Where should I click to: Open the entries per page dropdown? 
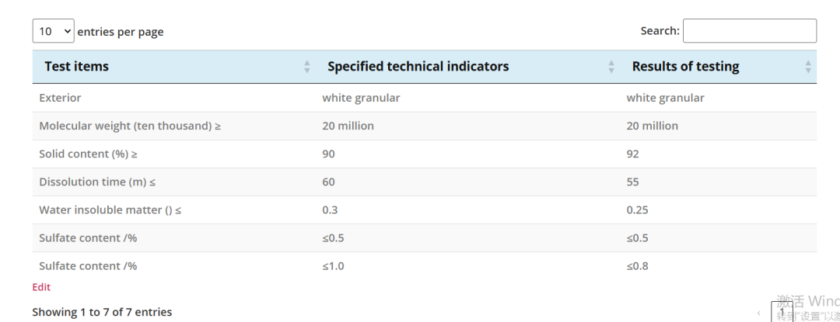click(x=53, y=31)
